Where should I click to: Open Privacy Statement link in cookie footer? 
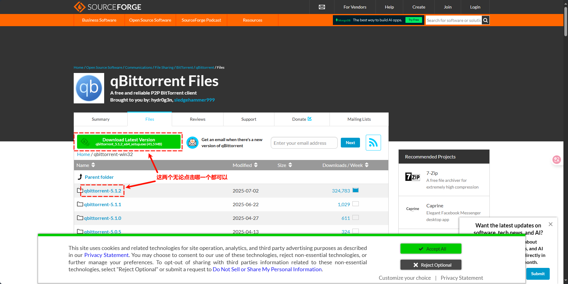point(462,278)
